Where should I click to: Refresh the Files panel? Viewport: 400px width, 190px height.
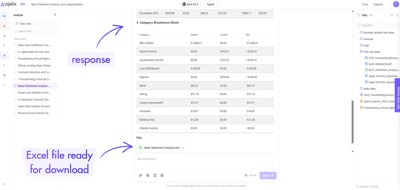(x=391, y=15)
